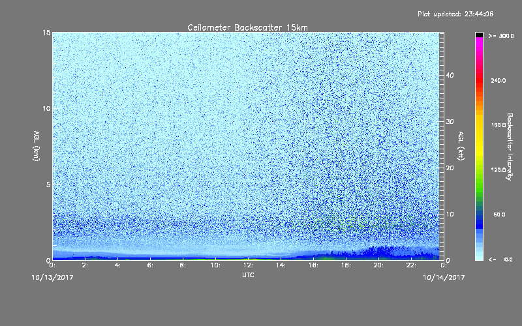Click the 30 kft tick label on right axis

click(450, 122)
